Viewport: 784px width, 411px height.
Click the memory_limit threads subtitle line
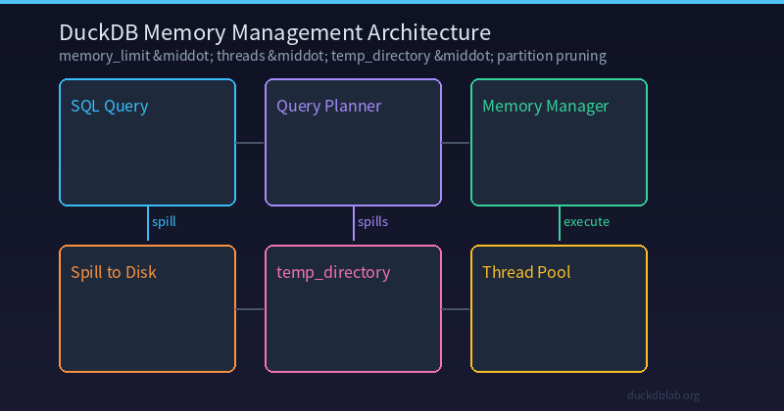[x=333, y=56]
